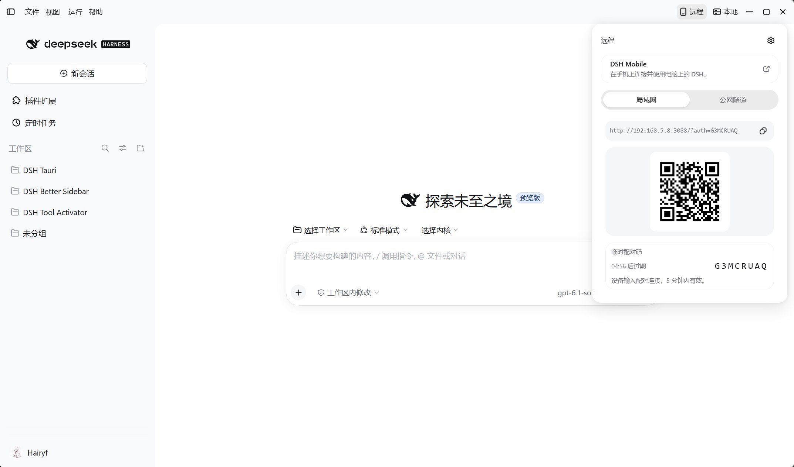Switch to 本地 local mode
The width and height of the screenshot is (794, 467).
[x=725, y=12]
